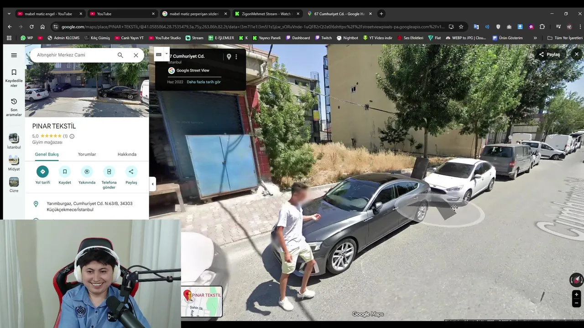This screenshot has height=328, width=584.
Task: Open the tab search dropdown arrow
Action: (x=9, y=14)
